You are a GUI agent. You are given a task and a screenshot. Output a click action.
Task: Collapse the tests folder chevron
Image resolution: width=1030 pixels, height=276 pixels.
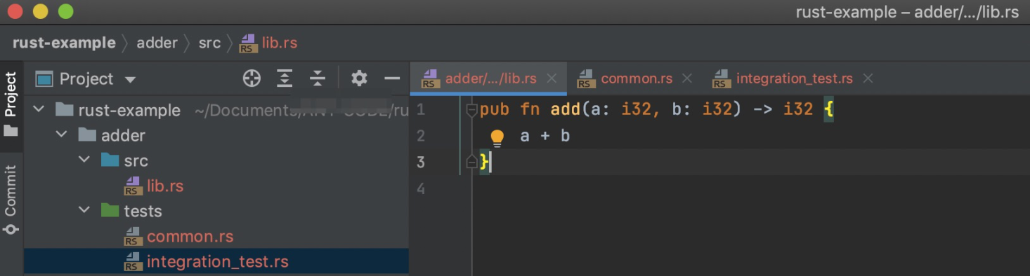84,210
